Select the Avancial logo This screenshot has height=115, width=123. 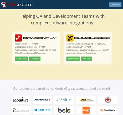(21, 110)
